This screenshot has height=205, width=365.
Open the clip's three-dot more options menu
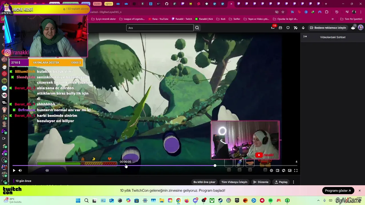click(x=293, y=182)
